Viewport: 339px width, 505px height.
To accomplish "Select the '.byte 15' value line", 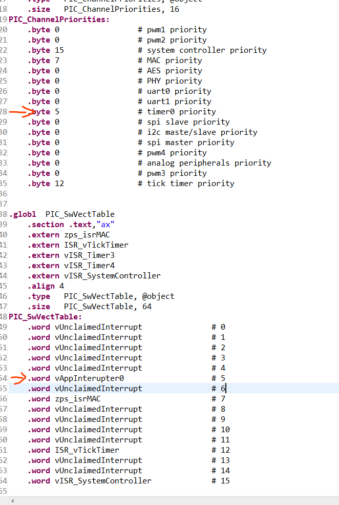I will point(46,50).
